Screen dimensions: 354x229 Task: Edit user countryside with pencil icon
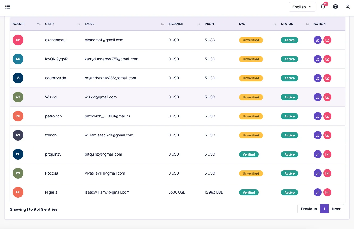(318, 78)
